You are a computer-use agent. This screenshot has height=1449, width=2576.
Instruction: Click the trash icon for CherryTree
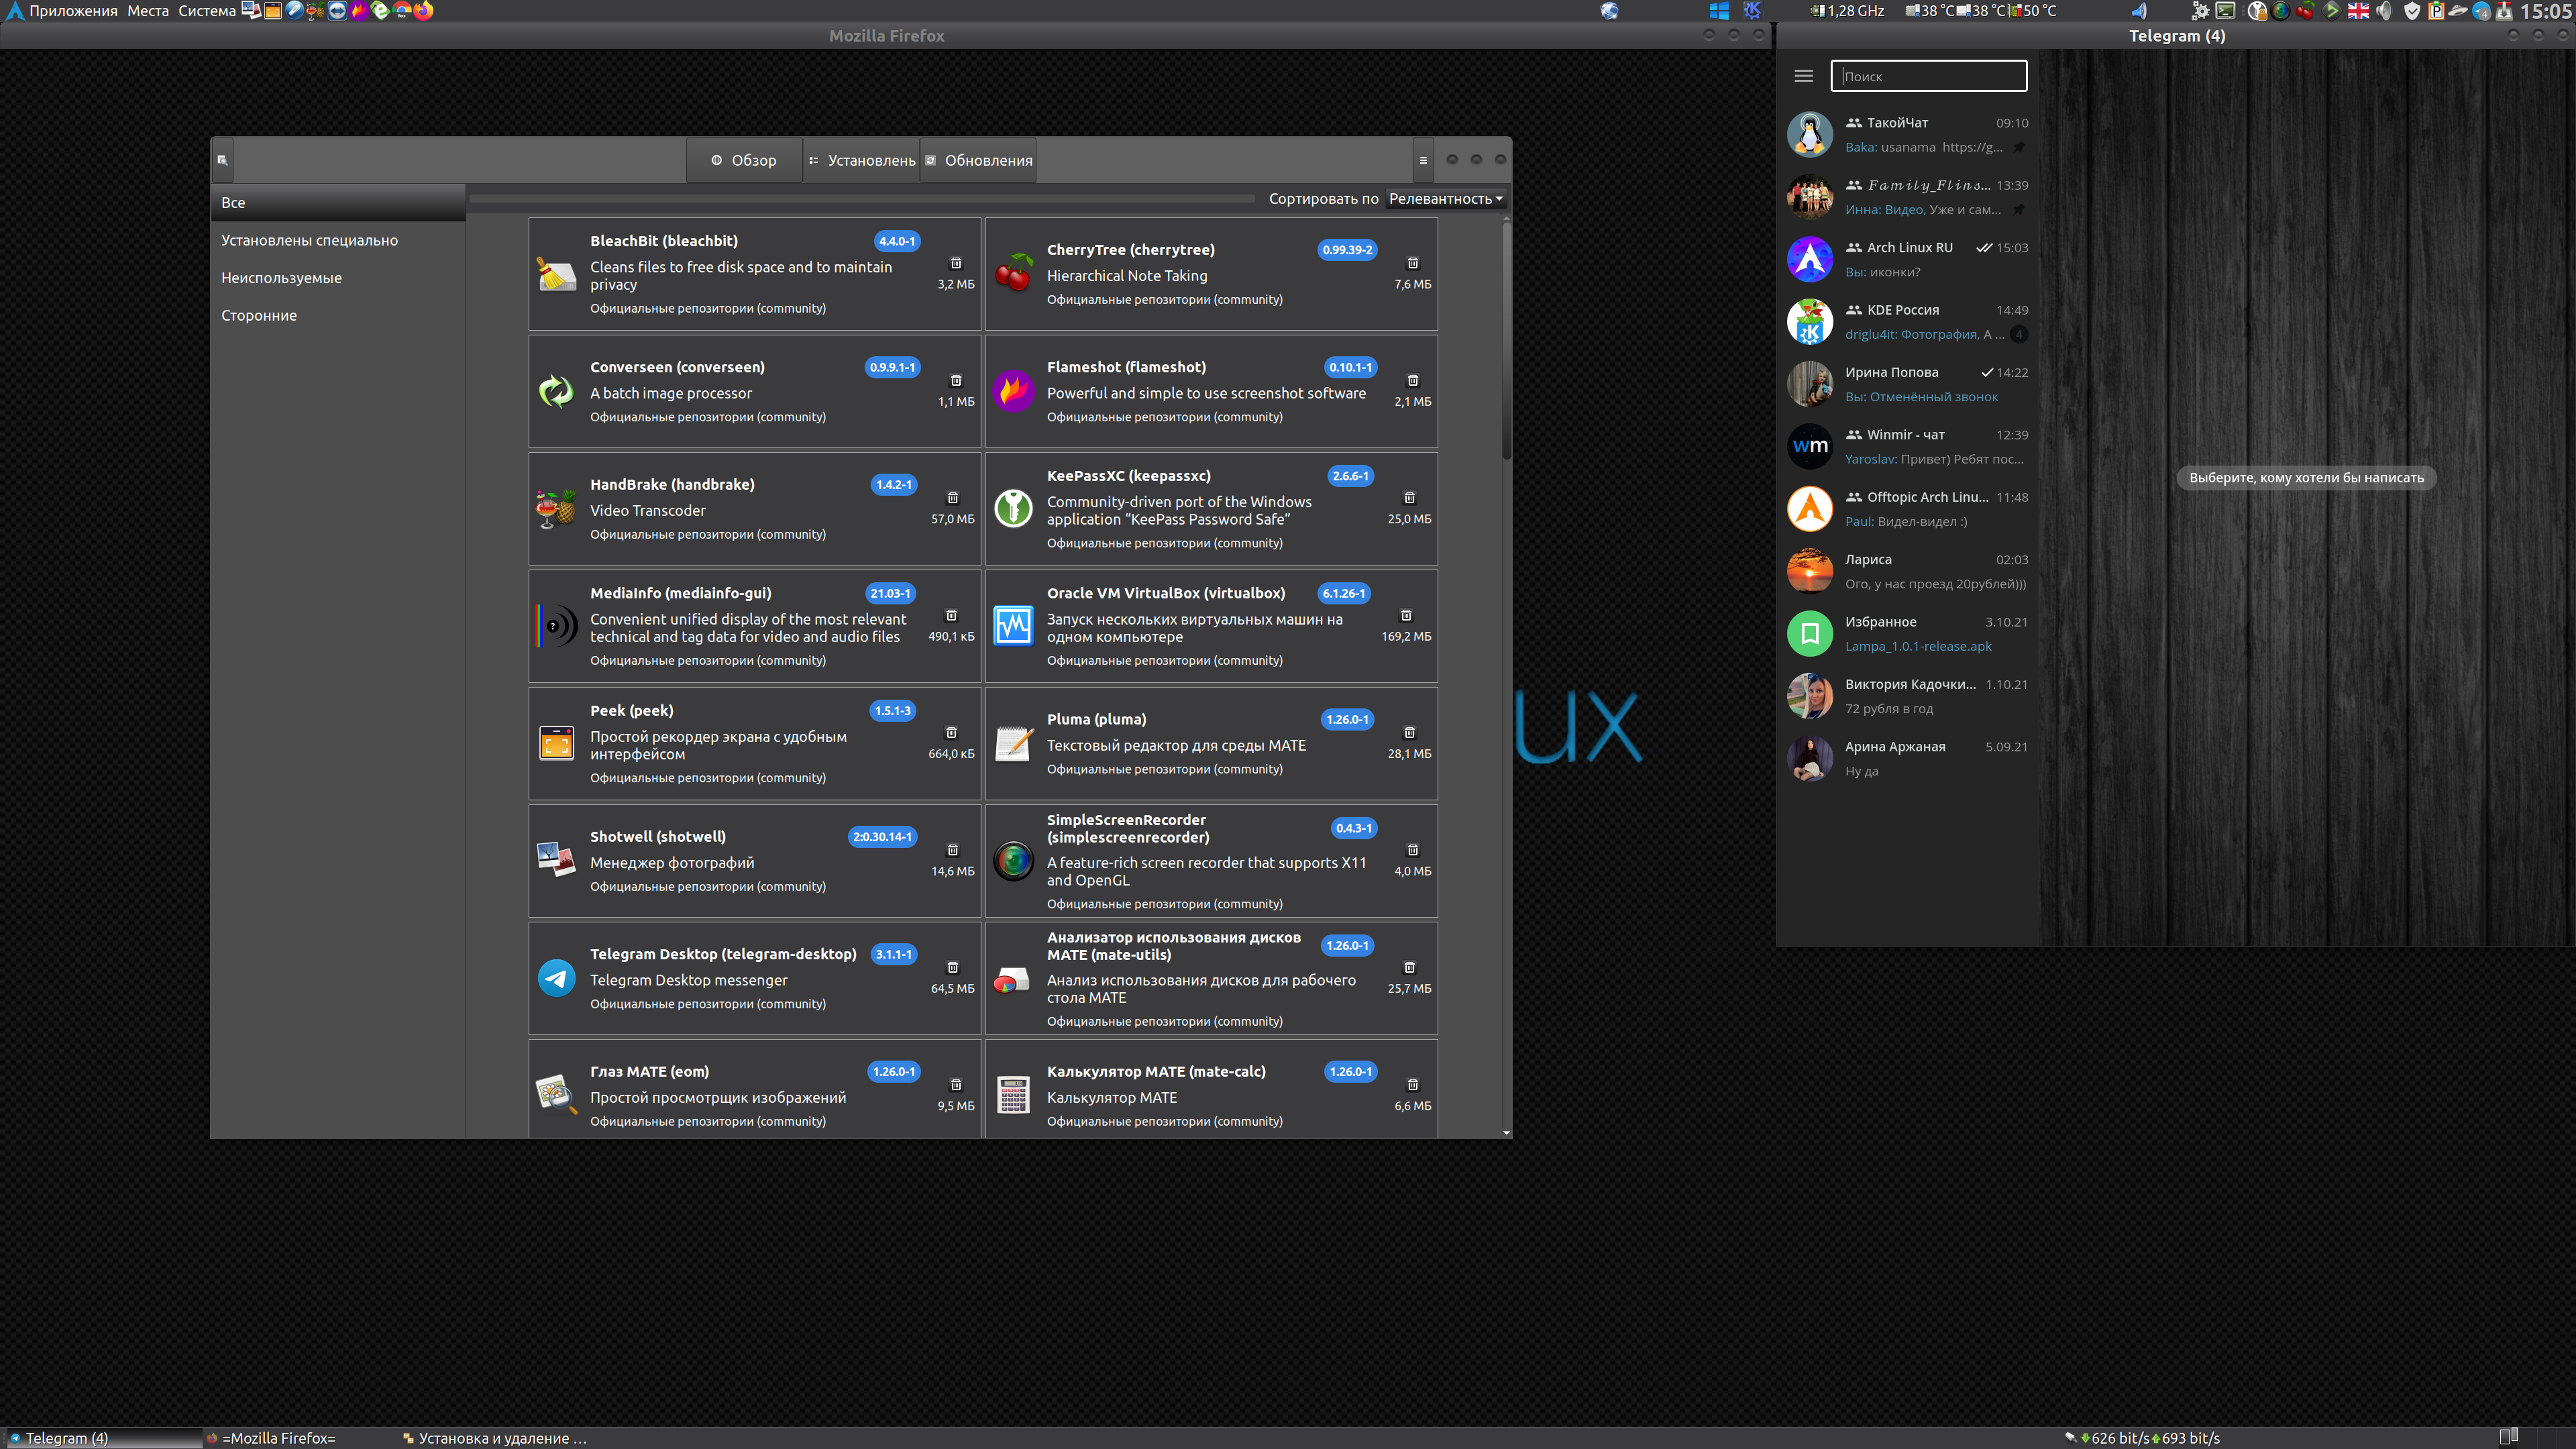(x=1413, y=263)
